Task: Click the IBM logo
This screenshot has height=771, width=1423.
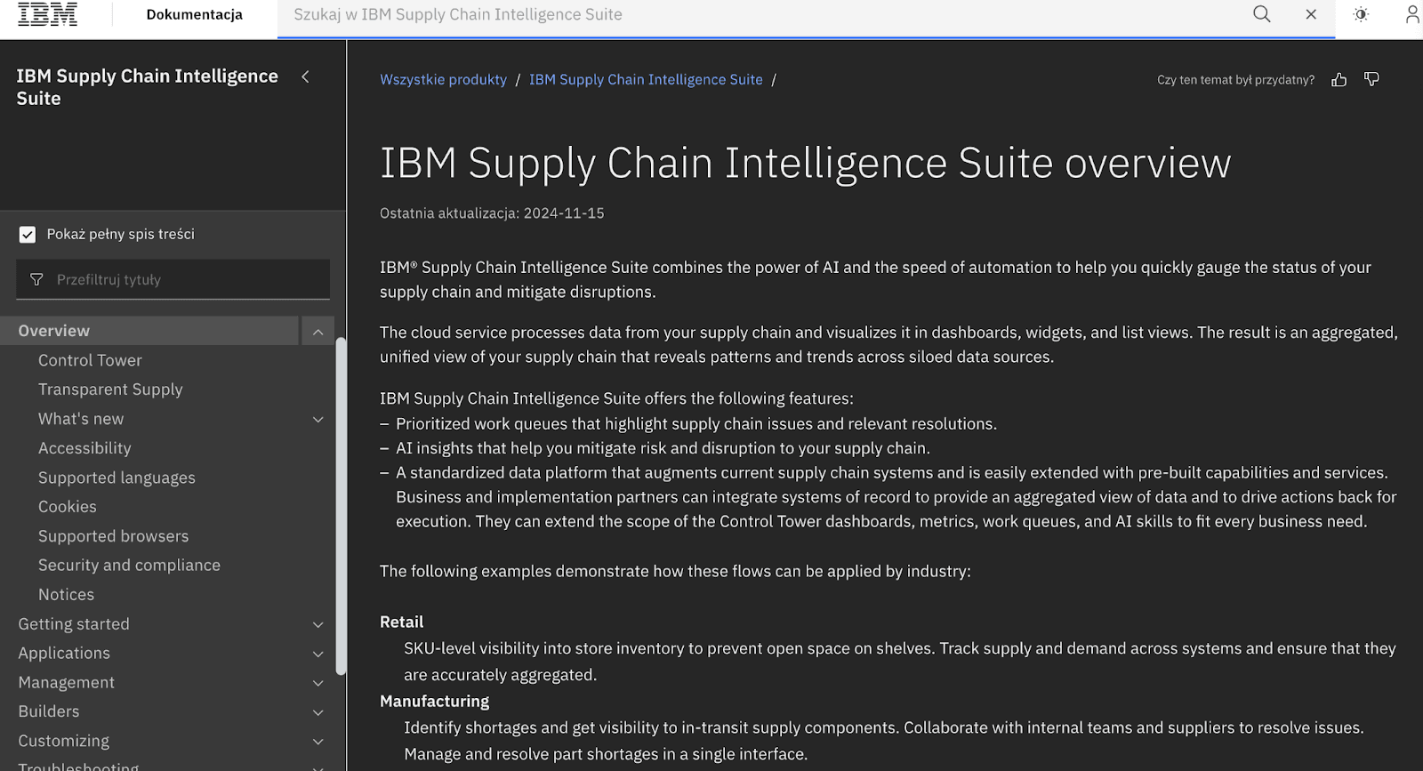Action: pos(47,14)
